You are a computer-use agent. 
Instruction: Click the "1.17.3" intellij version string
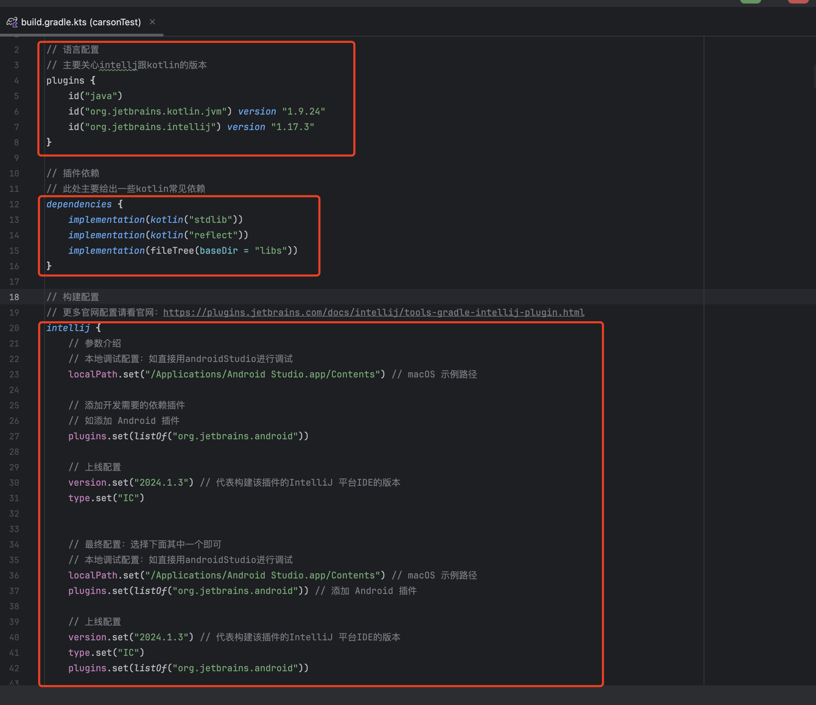point(292,127)
